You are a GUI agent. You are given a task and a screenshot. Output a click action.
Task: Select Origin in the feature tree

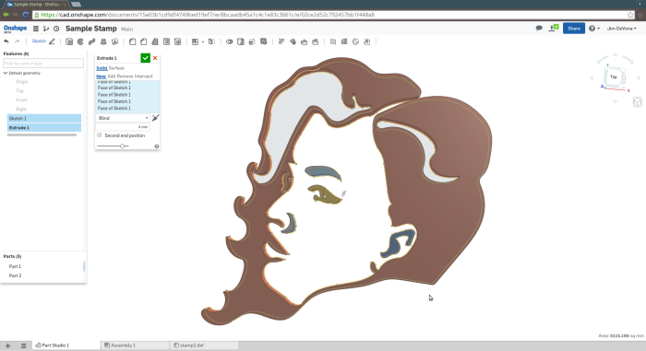(21, 81)
